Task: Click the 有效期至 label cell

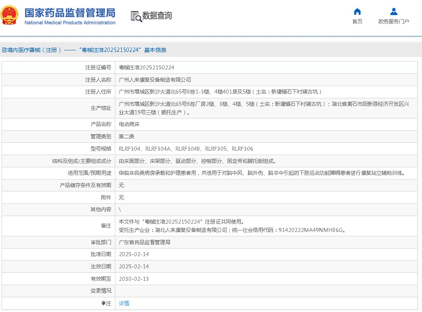Action: 58,279
